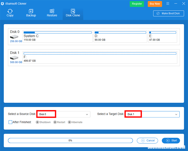Select the Restart radio option

pos(59,122)
